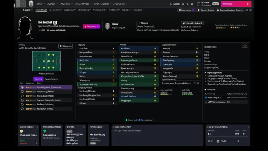Open the PAOK crest in player header
Viewport: 268px width, 151px height.
pyautogui.click(x=108, y=26)
